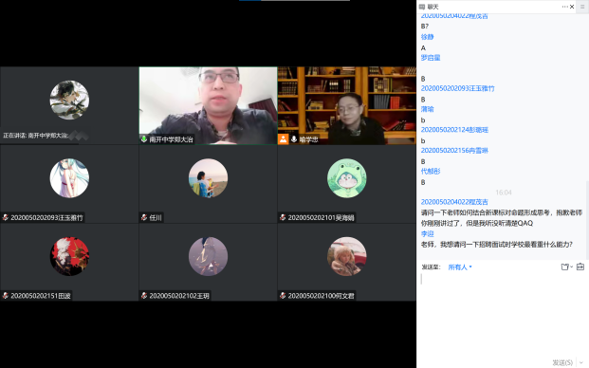Click the 发送(S) send button
This screenshot has width=589, height=368.
click(x=562, y=362)
